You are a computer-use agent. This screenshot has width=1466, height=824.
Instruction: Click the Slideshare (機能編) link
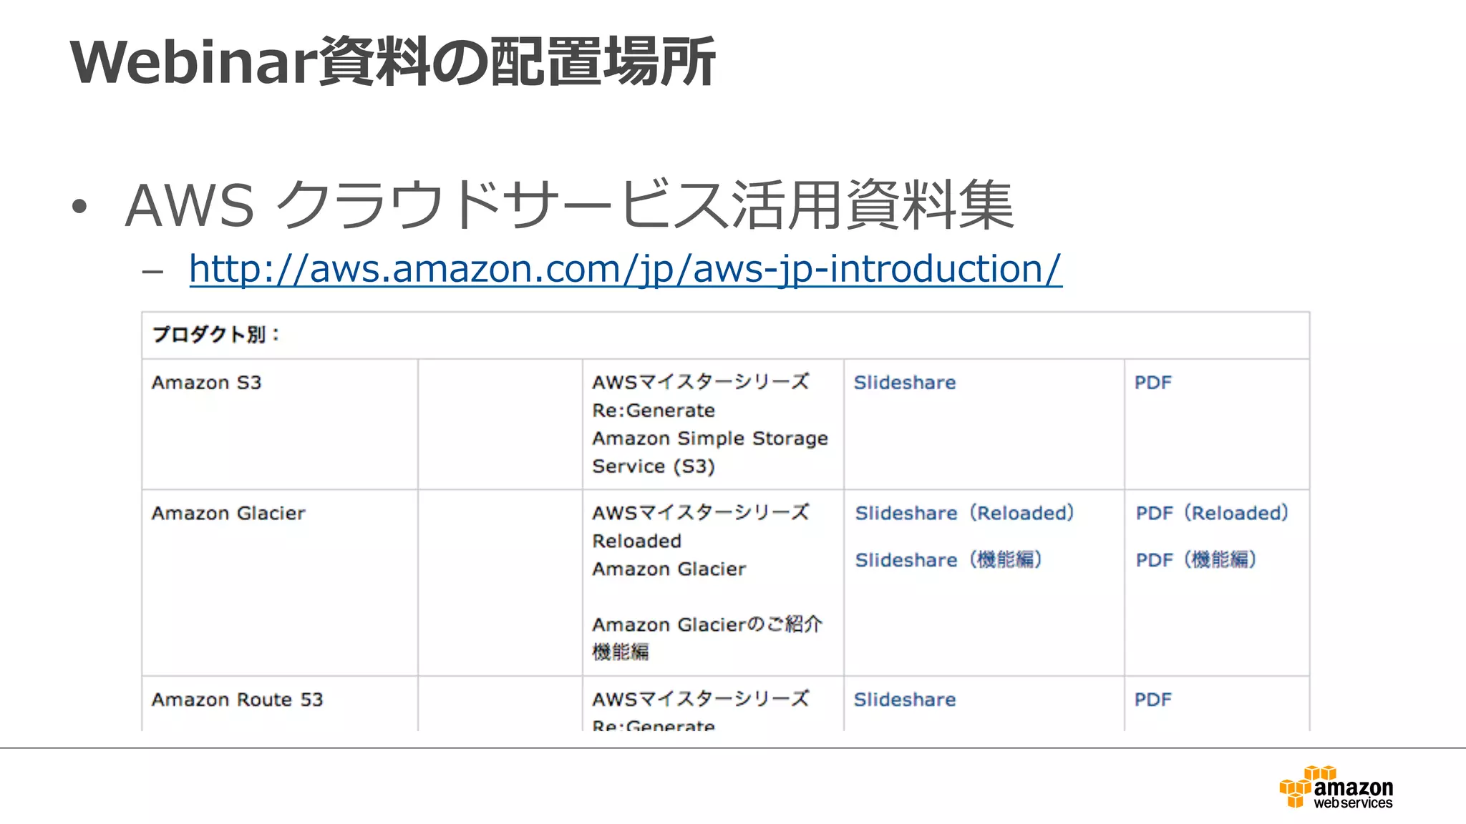pos(948,560)
